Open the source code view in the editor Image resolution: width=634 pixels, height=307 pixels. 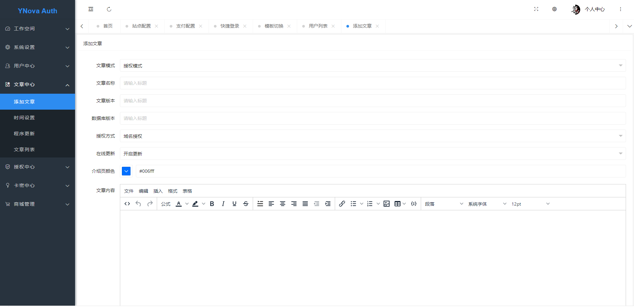(127, 204)
